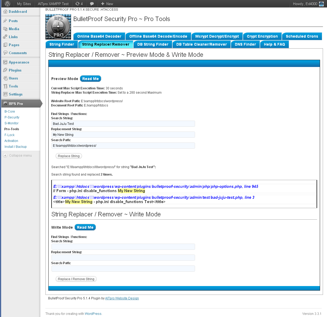Image resolution: width=327 pixels, height=317 pixels.
Task: Switch to the DB String Finder tab
Action: [x=153, y=44]
